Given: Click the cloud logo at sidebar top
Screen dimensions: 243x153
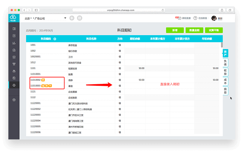Looking at the screenshot, I should click(x=14, y=18).
